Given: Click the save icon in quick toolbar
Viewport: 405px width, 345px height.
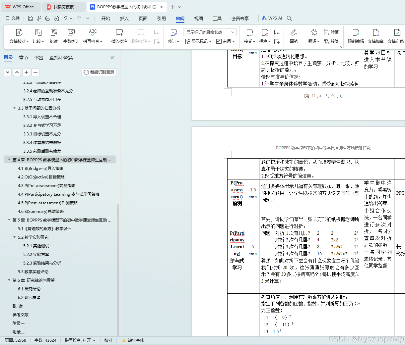Looking at the screenshot, I should click(x=31, y=18).
